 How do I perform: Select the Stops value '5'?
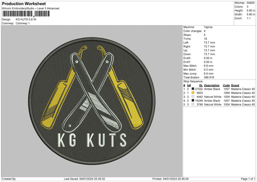tap(205, 35)
